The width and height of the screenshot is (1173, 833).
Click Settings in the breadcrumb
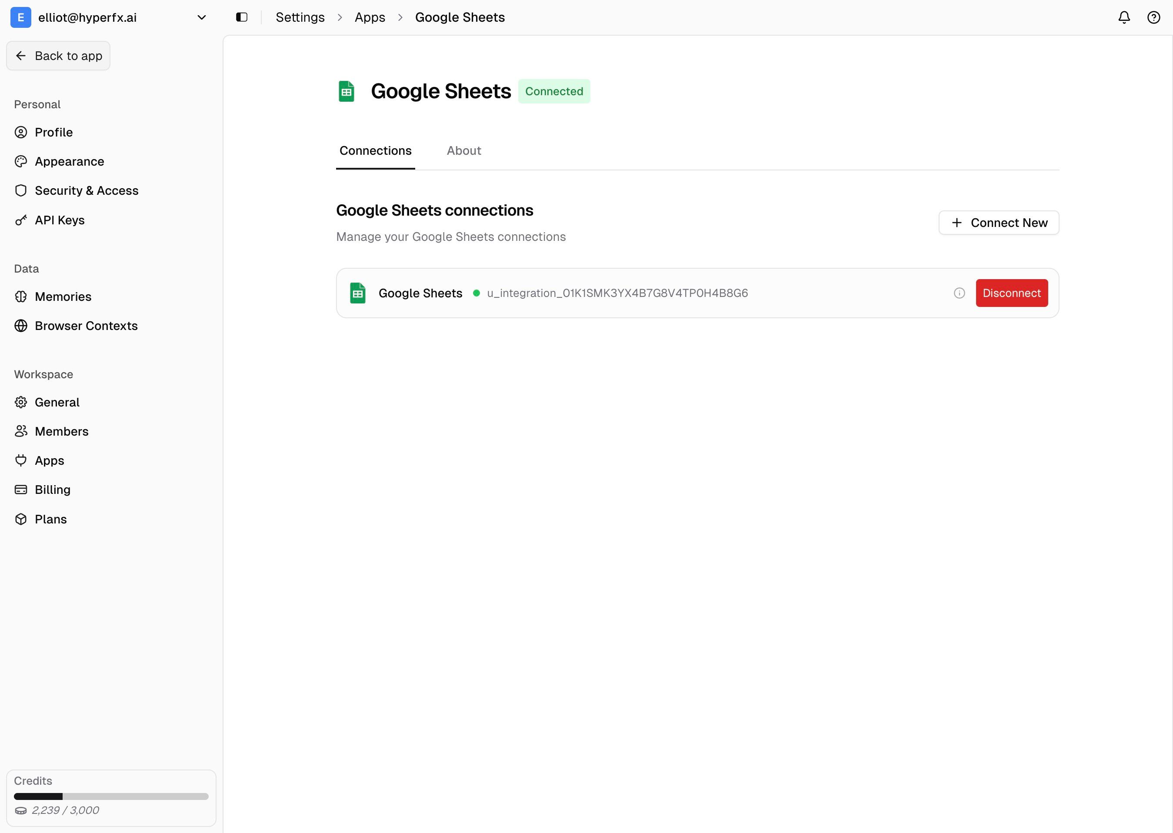click(300, 17)
